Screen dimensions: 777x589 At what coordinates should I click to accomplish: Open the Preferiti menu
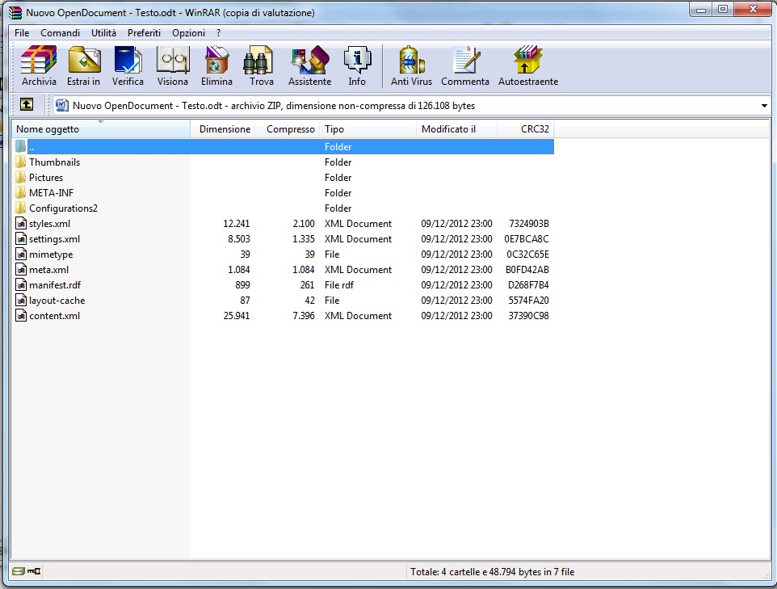coord(145,32)
